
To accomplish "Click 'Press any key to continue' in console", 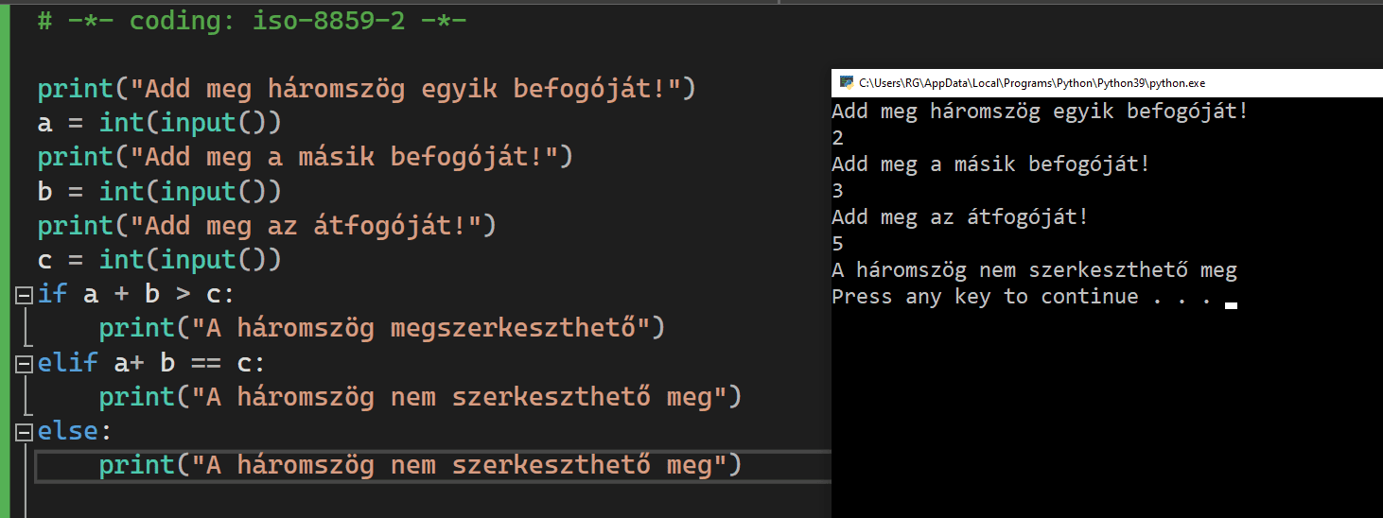I will click(1022, 297).
